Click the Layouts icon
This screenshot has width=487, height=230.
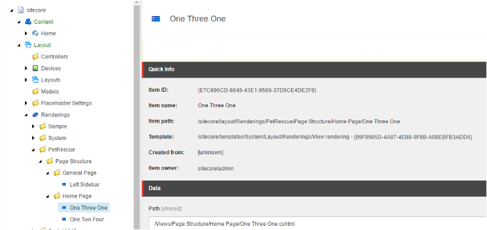(x=35, y=80)
